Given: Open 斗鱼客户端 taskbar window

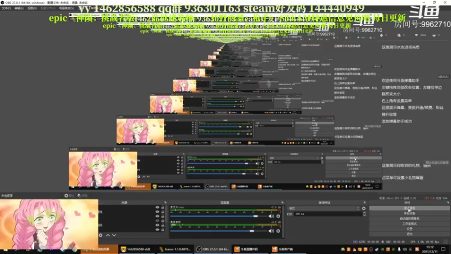Looking at the screenshot, I should [x=286, y=249].
